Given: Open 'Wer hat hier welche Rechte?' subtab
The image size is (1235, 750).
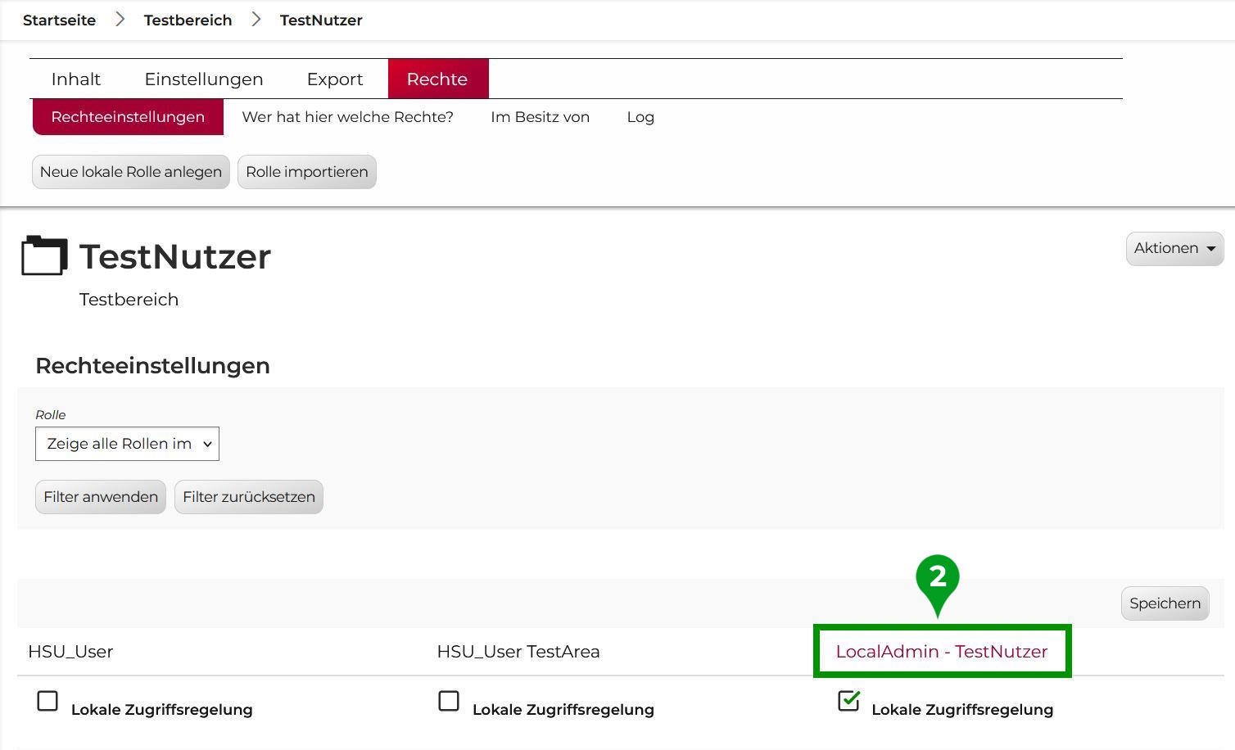Looking at the screenshot, I should (347, 117).
